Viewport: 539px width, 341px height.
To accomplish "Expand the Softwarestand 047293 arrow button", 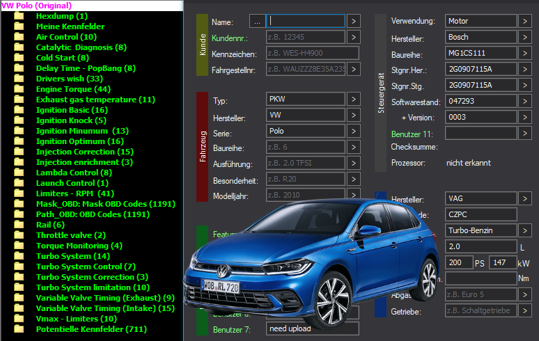I will click(x=525, y=101).
